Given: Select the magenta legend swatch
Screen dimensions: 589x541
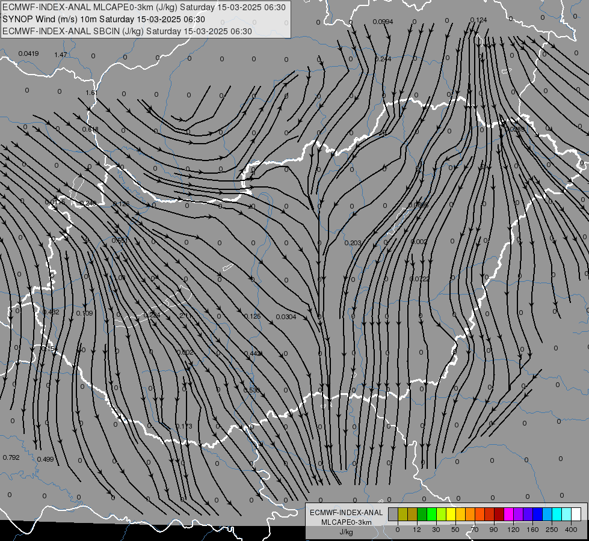Looking at the screenshot, I should coord(509,514).
